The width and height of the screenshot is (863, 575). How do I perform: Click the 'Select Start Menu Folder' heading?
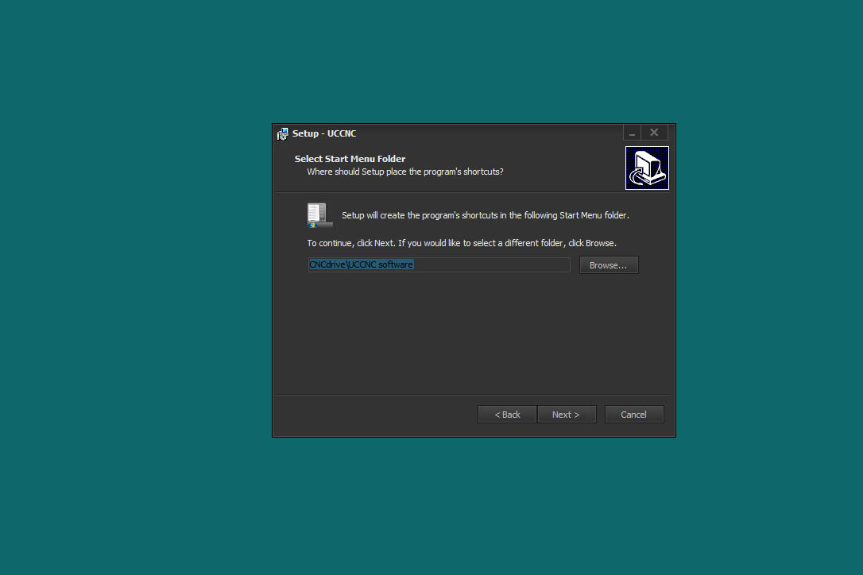click(350, 159)
